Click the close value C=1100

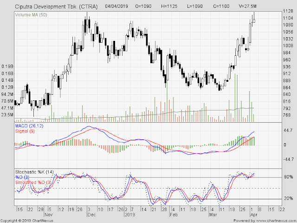[221, 6]
